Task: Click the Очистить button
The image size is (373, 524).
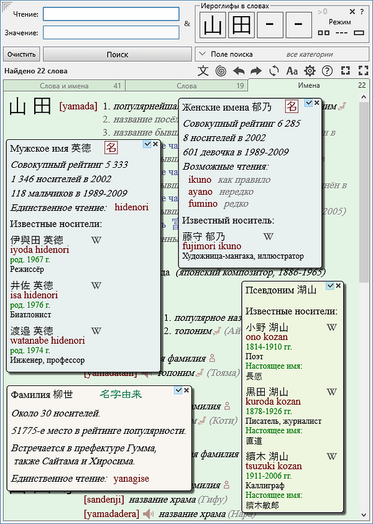Action: [22, 55]
